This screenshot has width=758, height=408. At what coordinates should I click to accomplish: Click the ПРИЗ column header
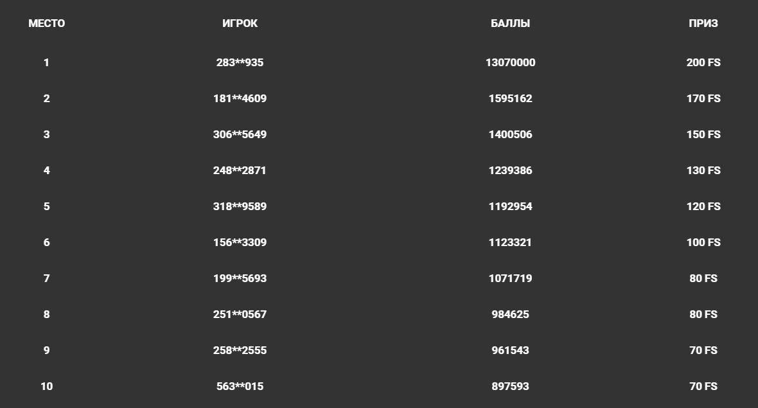703,24
